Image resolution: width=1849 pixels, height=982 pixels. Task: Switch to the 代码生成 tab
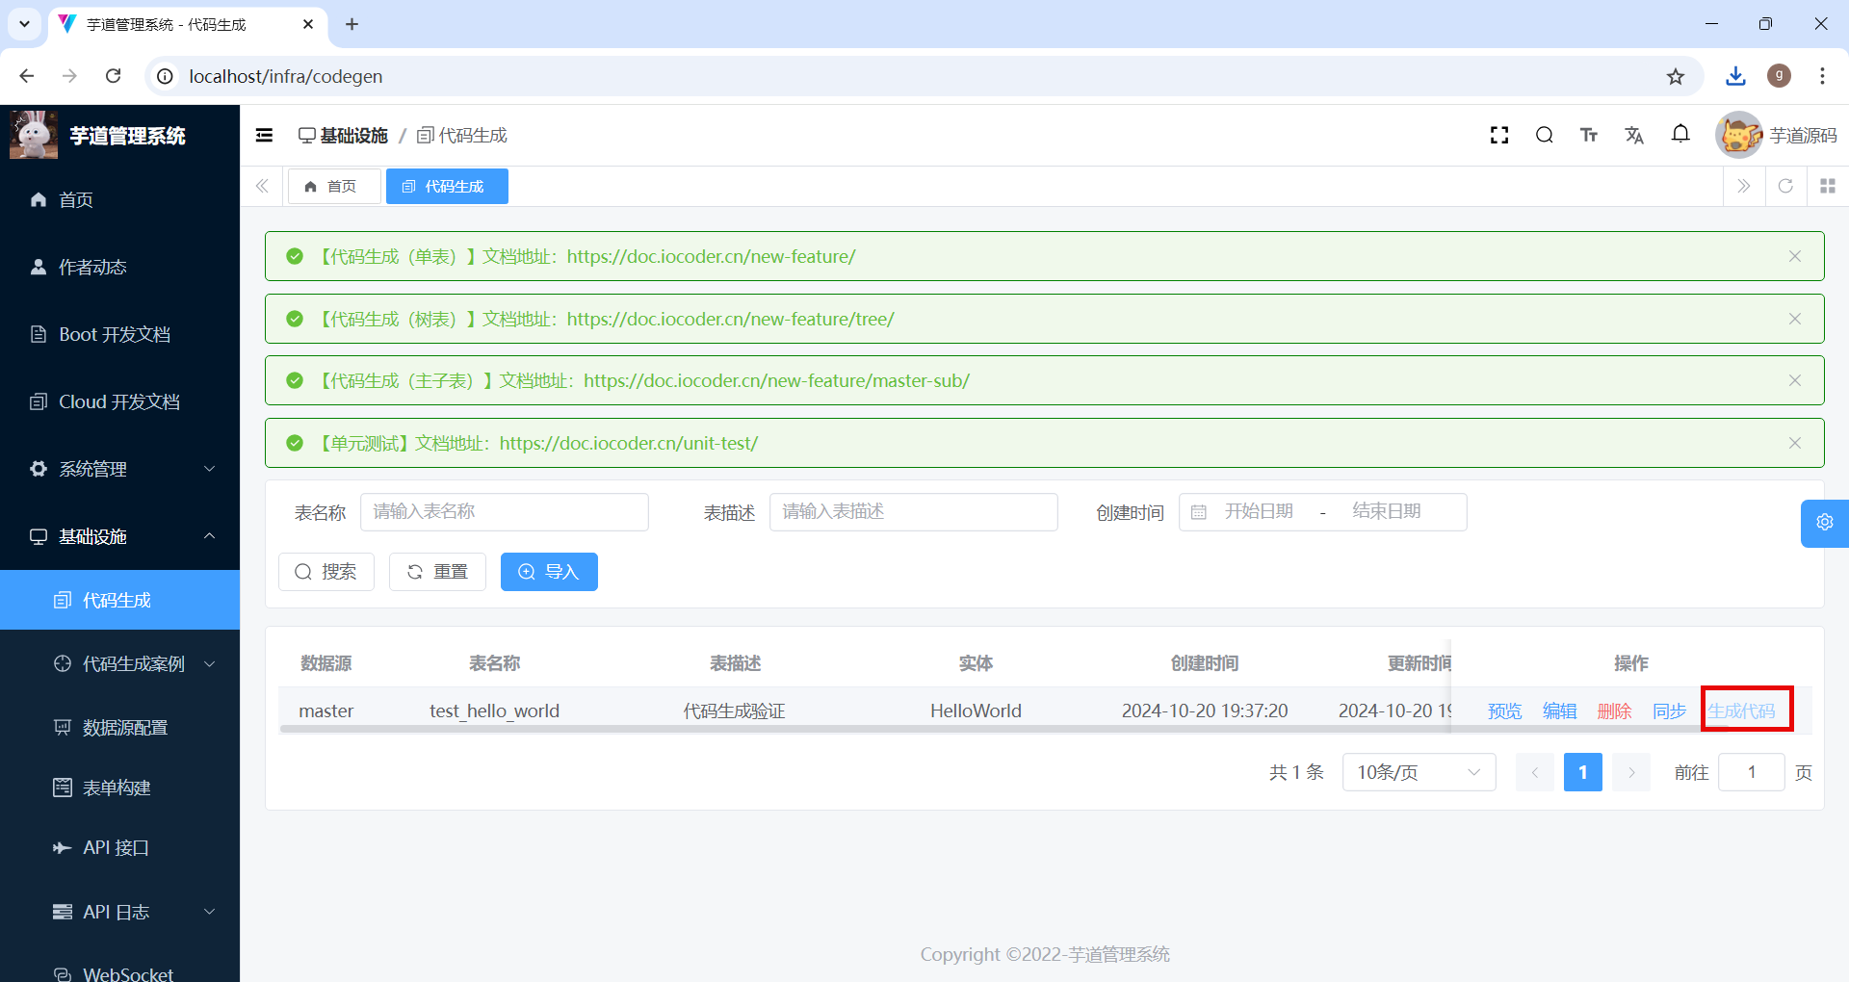[x=447, y=186]
